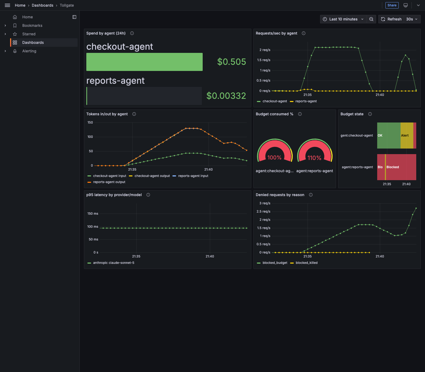Viewport: 425px width, 372px height.
Task: Click the Starred star icon
Action: (x=15, y=34)
